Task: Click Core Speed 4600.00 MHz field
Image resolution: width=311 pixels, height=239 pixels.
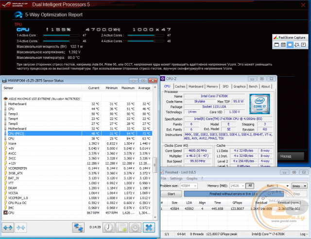Action: click(x=198, y=151)
